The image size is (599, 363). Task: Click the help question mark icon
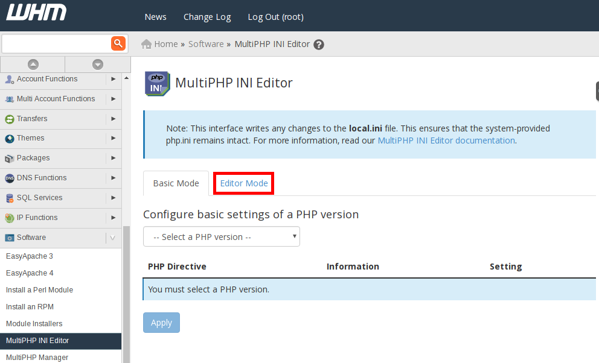click(x=319, y=45)
